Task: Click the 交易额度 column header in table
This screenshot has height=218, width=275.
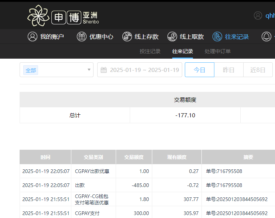Action: point(134,157)
